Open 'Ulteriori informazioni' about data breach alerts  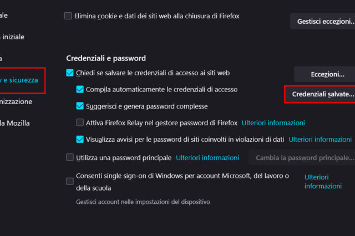point(320,140)
